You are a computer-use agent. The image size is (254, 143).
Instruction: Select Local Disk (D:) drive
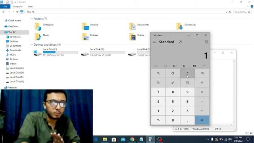pos(103,52)
